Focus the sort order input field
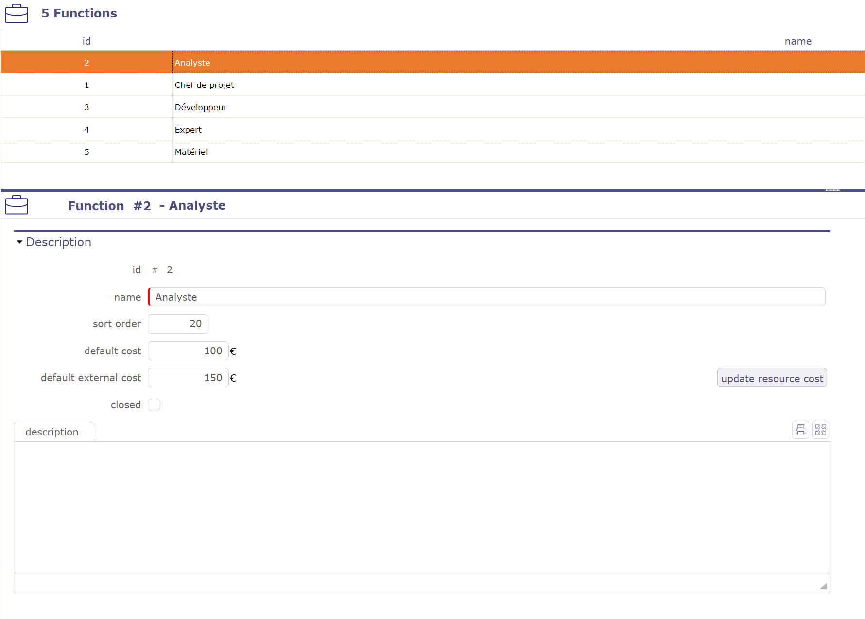This screenshot has height=619, width=865. 177,324
